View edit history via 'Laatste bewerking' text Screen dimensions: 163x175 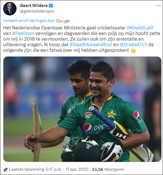[x=27, y=169]
